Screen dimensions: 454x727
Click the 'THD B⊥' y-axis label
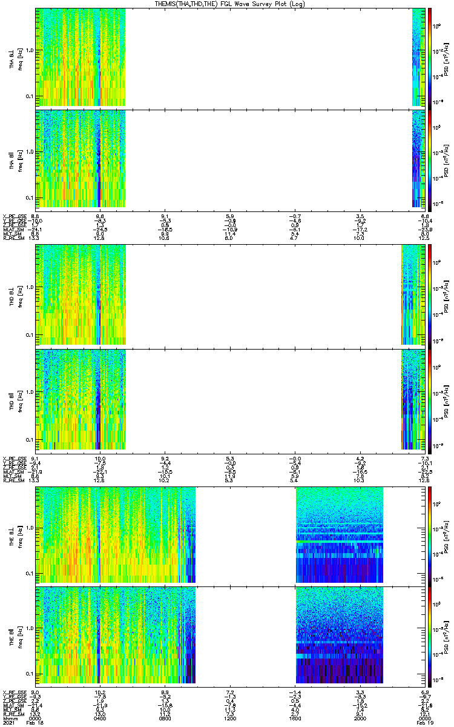pos(12,295)
